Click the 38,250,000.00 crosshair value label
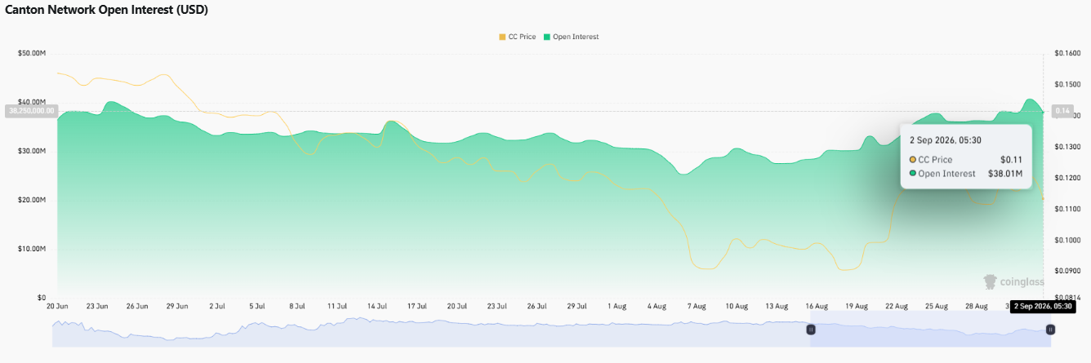Image resolution: width=1091 pixels, height=363 pixels. pyautogui.click(x=31, y=110)
